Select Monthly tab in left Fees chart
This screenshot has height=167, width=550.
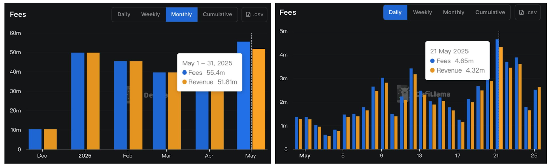[181, 14]
